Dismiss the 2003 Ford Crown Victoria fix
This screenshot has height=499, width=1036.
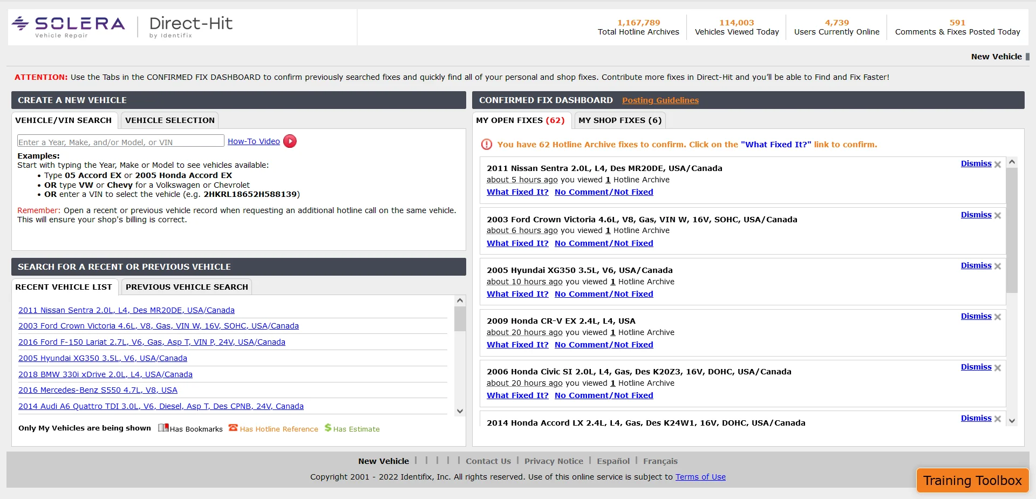tap(976, 215)
